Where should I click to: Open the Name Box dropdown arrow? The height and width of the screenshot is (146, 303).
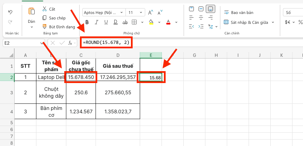42,43
